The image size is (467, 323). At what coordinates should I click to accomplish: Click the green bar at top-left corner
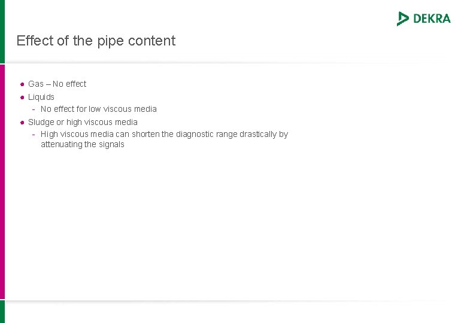pos(2,32)
